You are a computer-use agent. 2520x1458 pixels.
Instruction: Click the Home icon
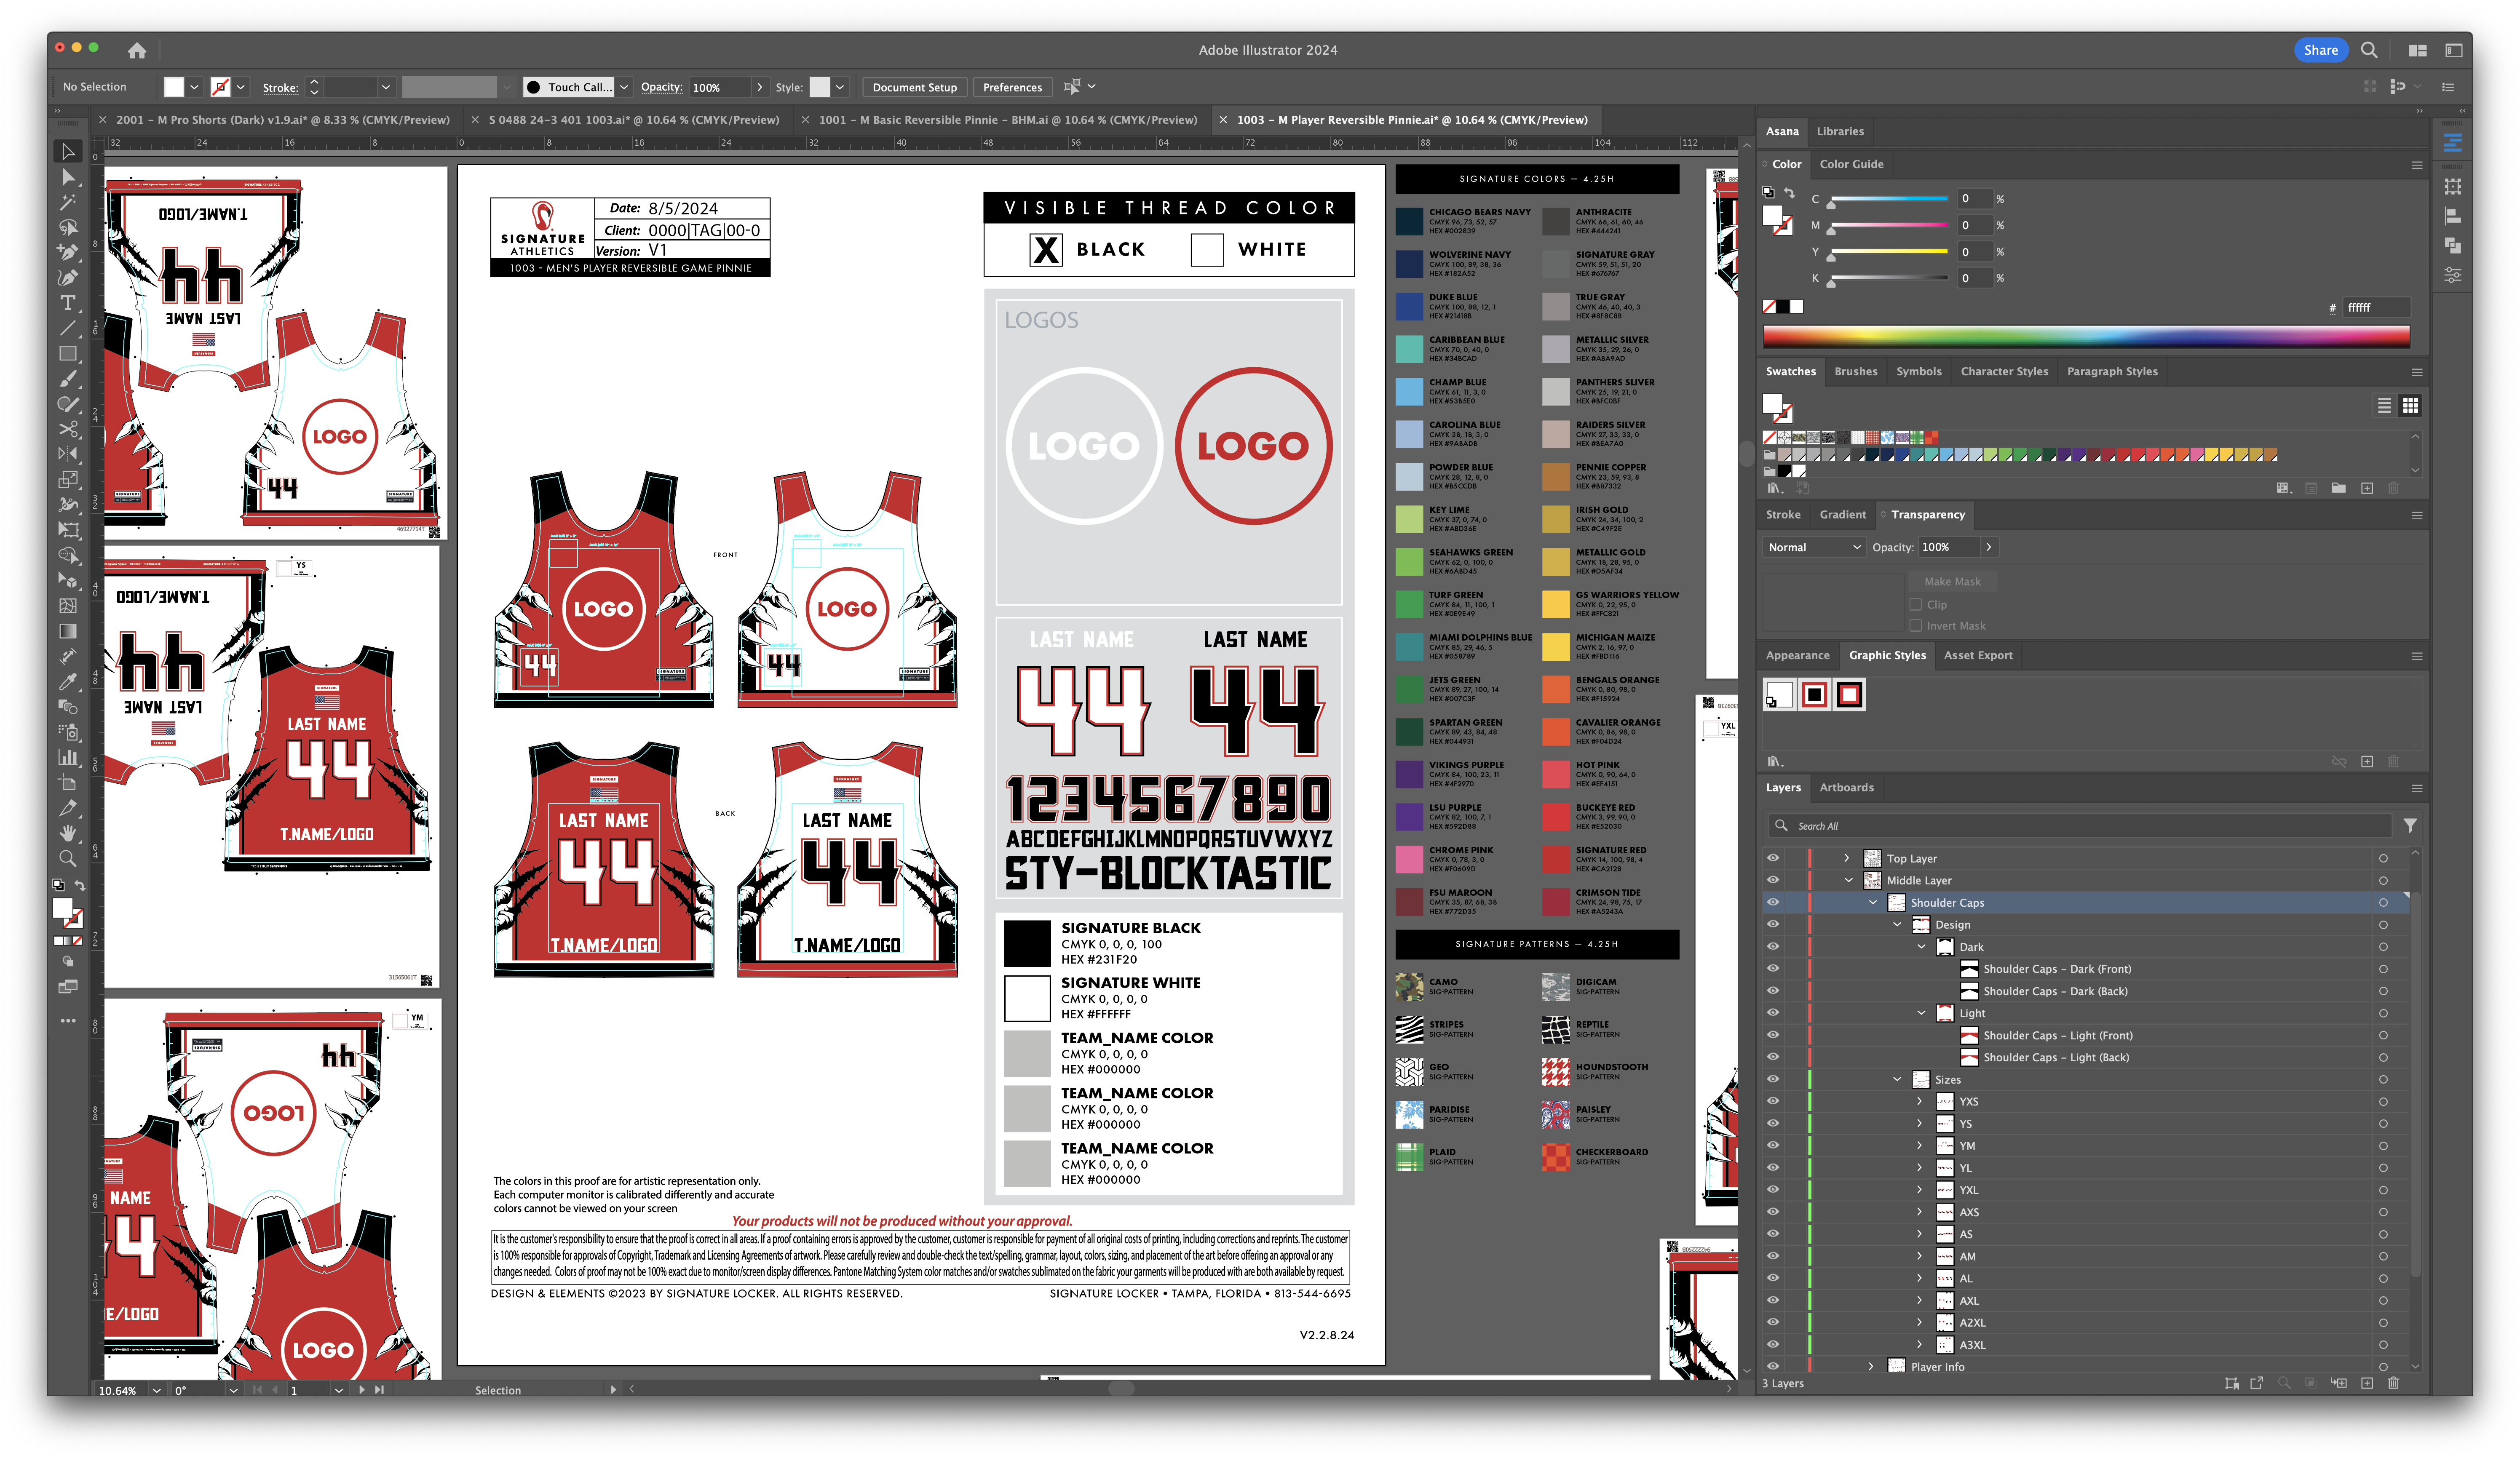pyautogui.click(x=137, y=50)
